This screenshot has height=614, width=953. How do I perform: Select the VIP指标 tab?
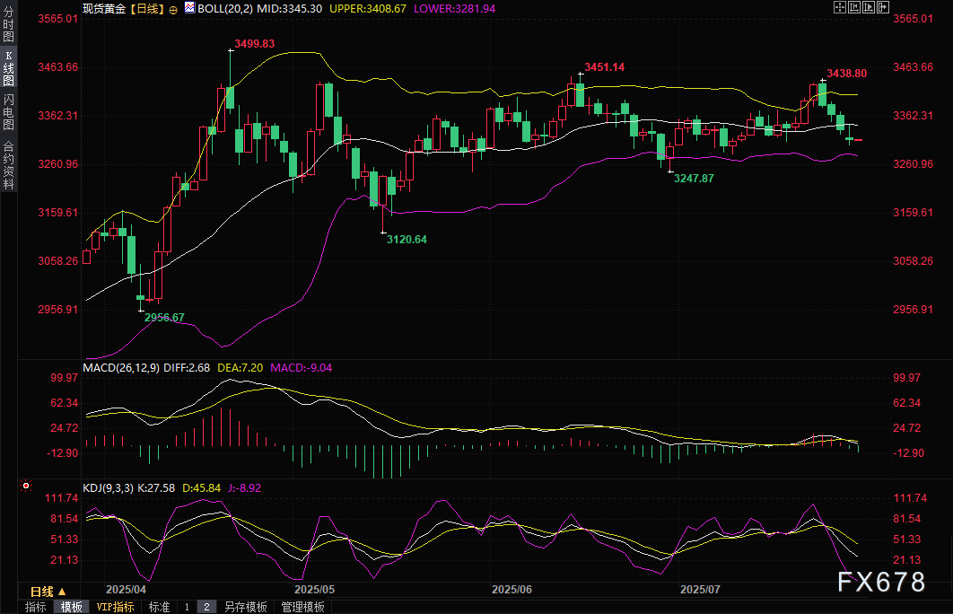[x=115, y=607]
